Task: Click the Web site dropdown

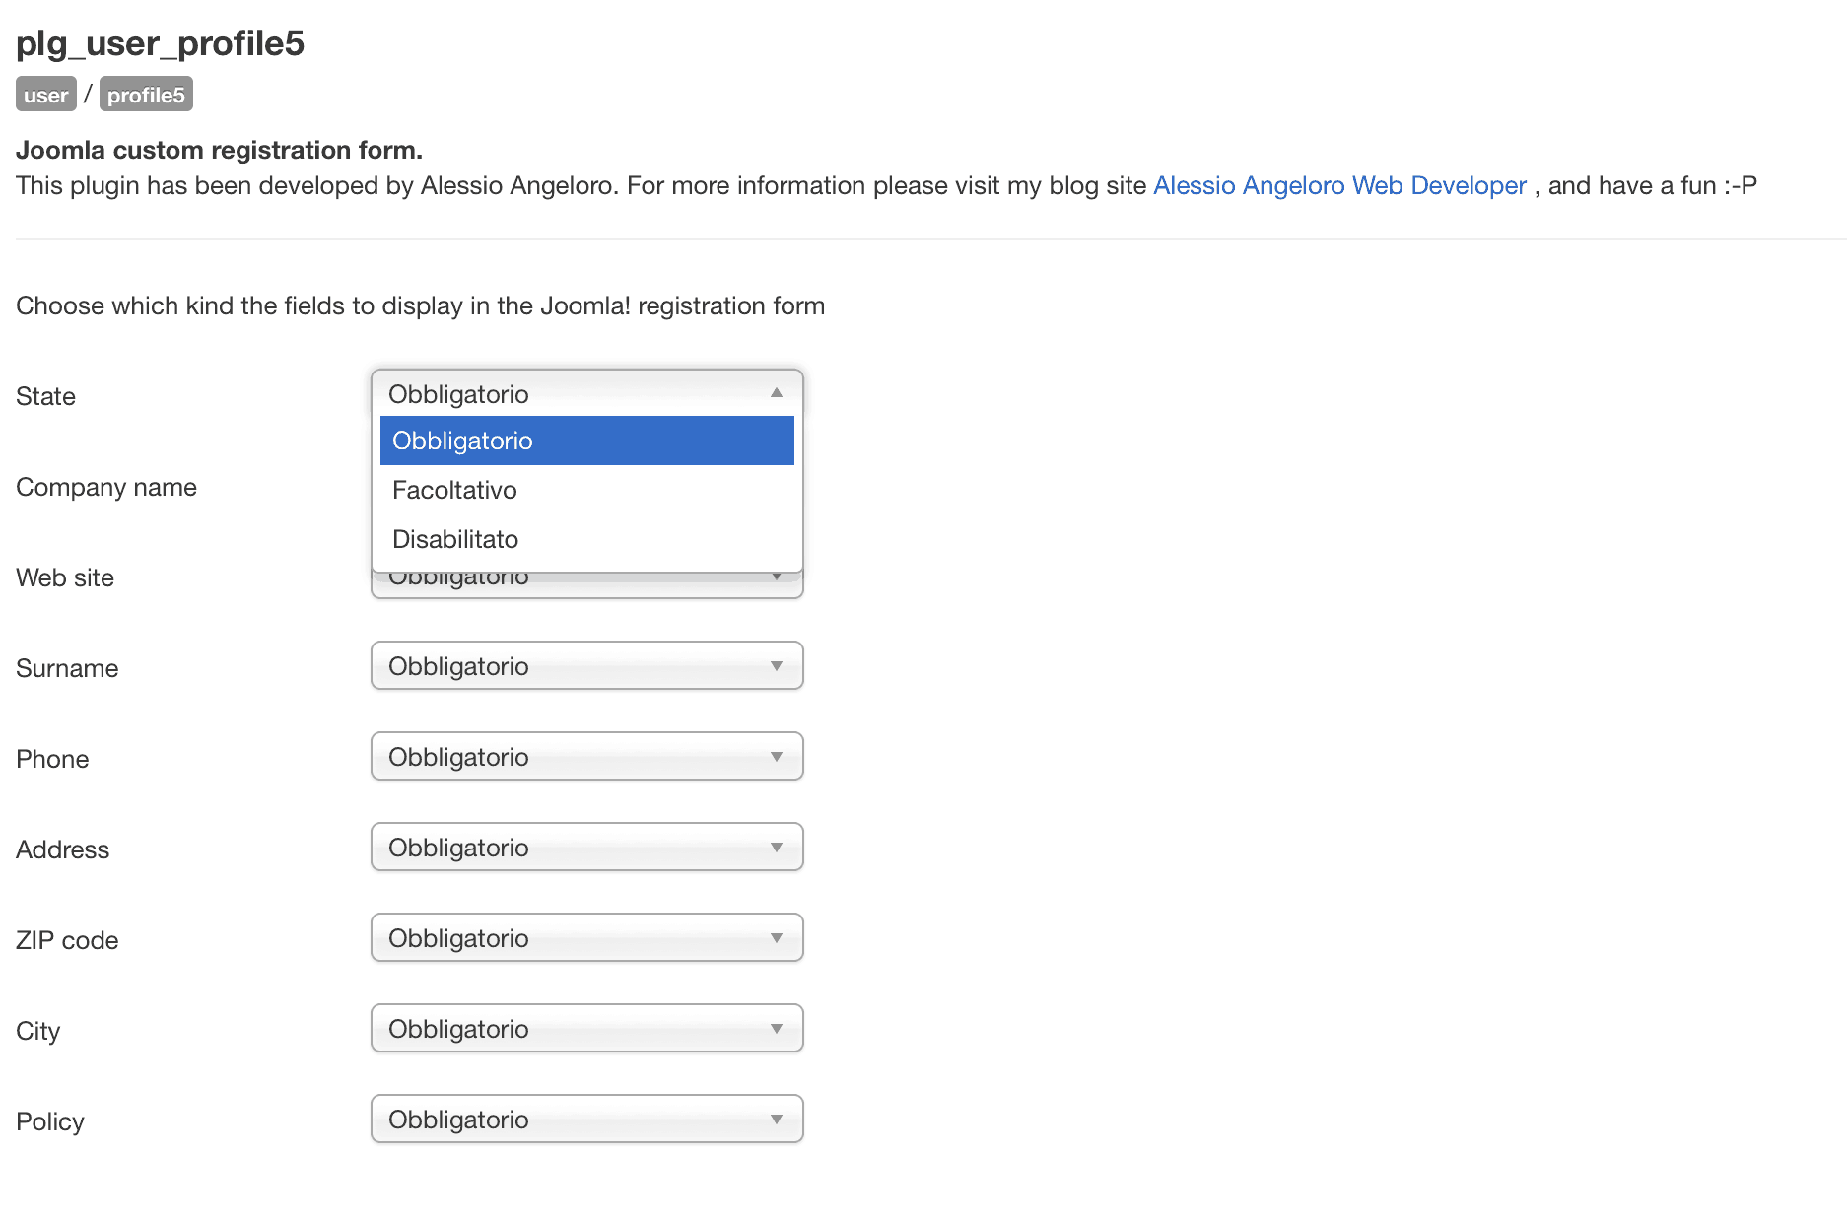Action: point(586,585)
